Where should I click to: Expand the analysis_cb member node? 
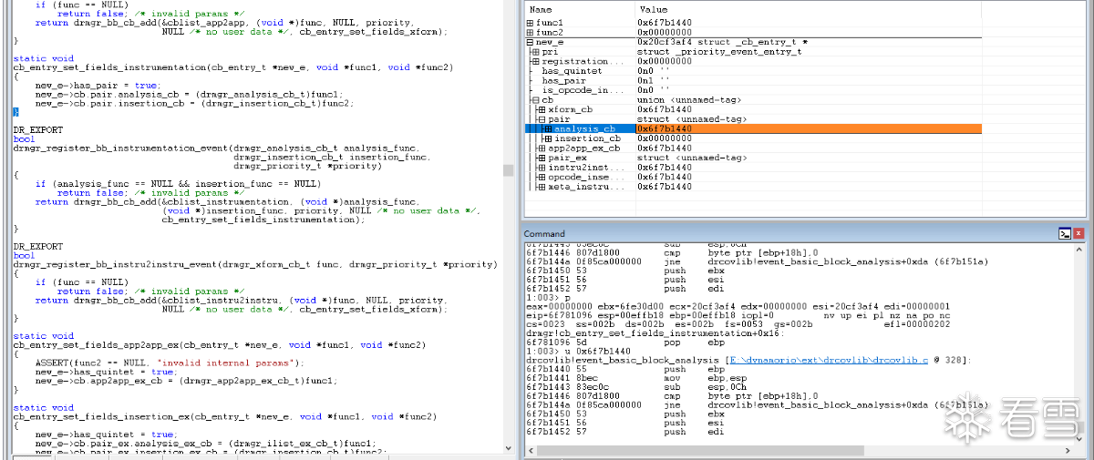point(546,128)
